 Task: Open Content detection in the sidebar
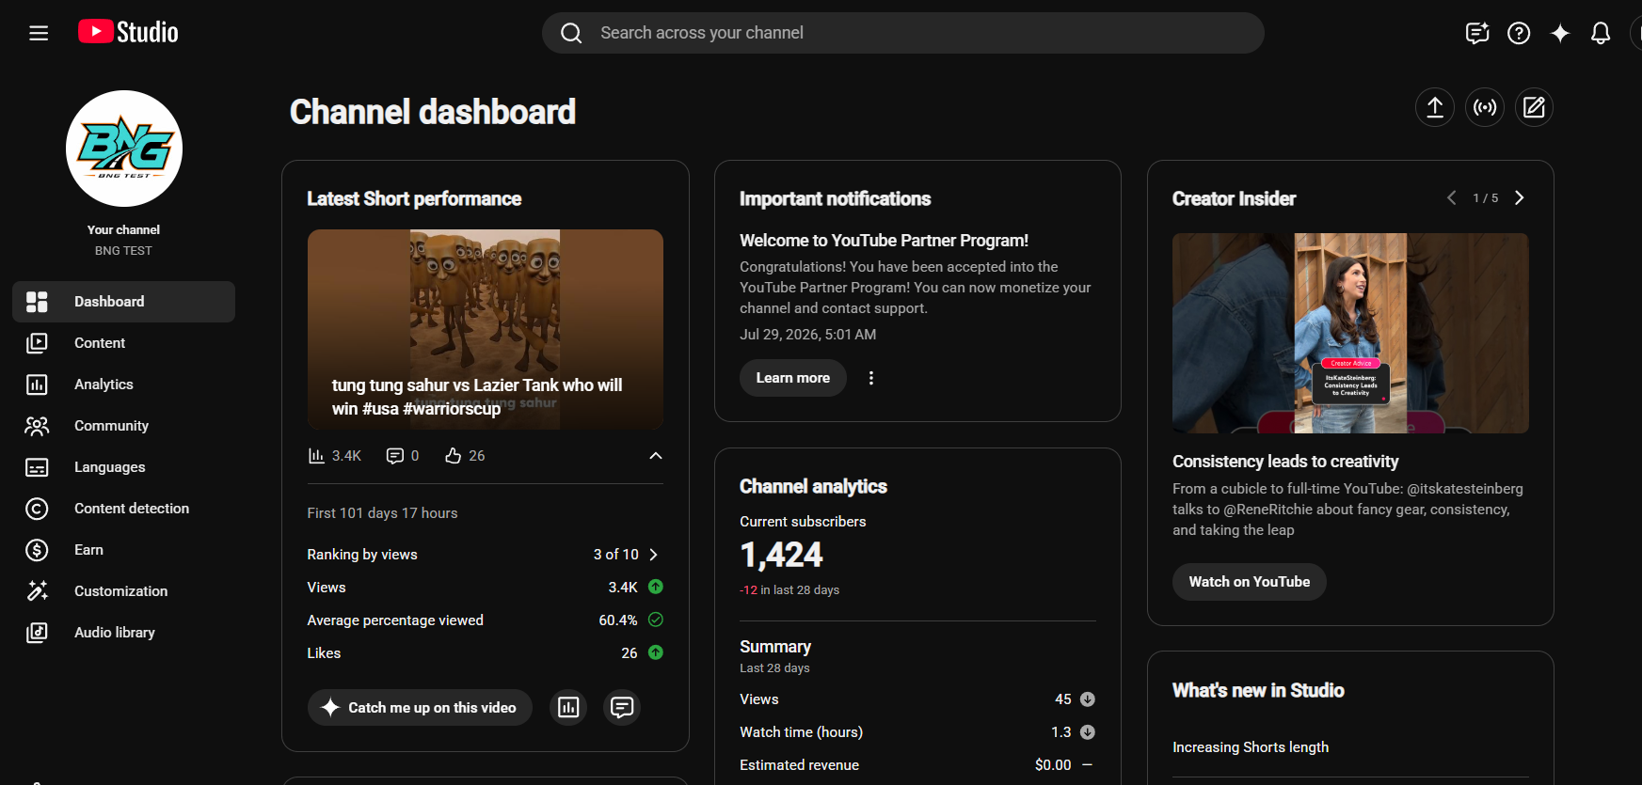(x=124, y=509)
